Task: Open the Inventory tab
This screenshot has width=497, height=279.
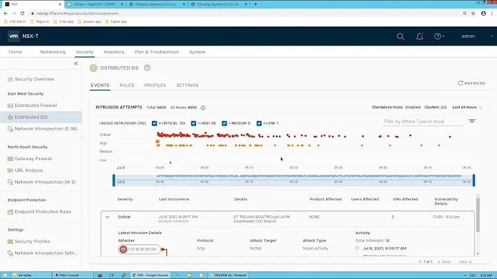Action: (114, 52)
